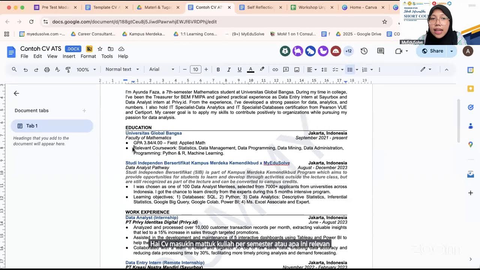Image resolution: width=480 pixels, height=270 pixels.
Task: Toggle italic formatting
Action: click(229, 69)
